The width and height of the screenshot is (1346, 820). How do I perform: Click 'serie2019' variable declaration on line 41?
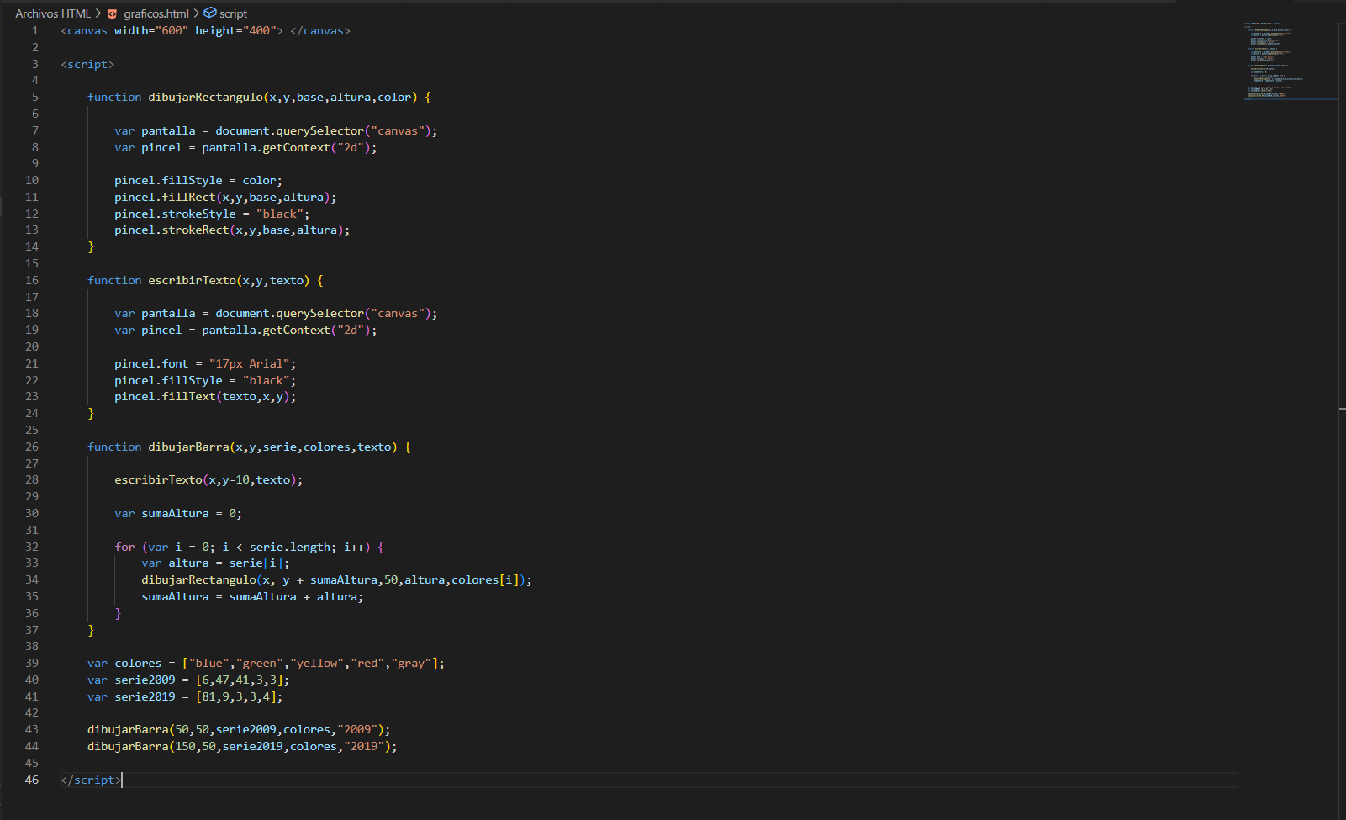145,696
